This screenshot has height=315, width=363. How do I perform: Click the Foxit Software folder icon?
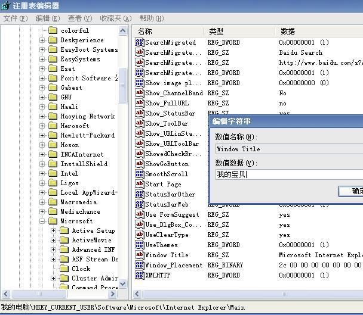point(53,78)
